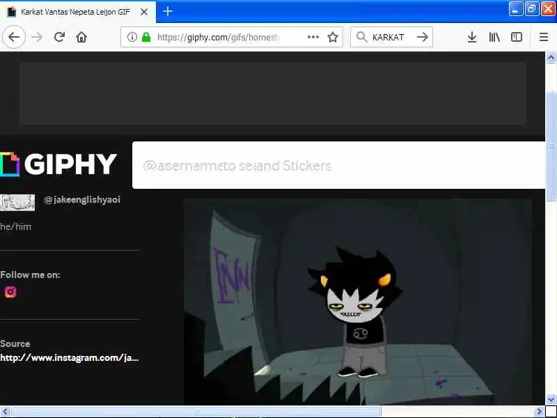557x418 pixels.
Task: Open the jakeenglishyaoi avatar thumbnail
Action: pos(17,202)
